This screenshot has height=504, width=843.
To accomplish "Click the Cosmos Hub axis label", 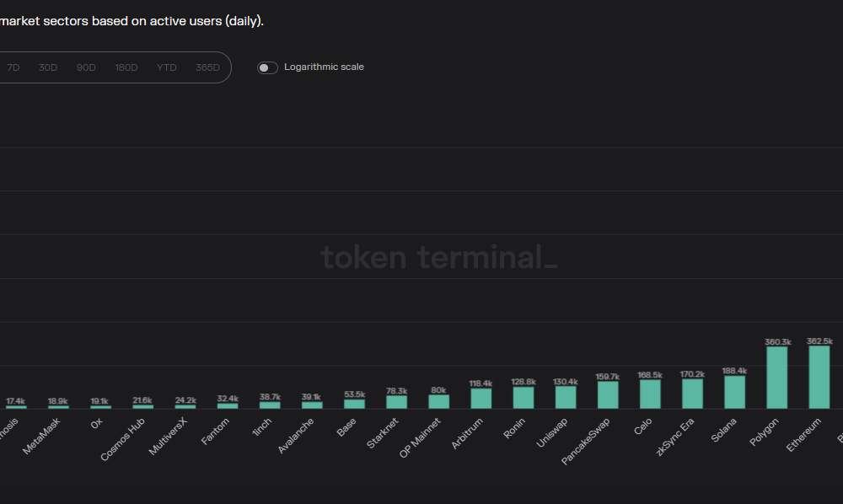I will point(122,439).
